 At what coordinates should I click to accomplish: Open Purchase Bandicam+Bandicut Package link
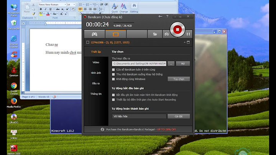coord(141,129)
